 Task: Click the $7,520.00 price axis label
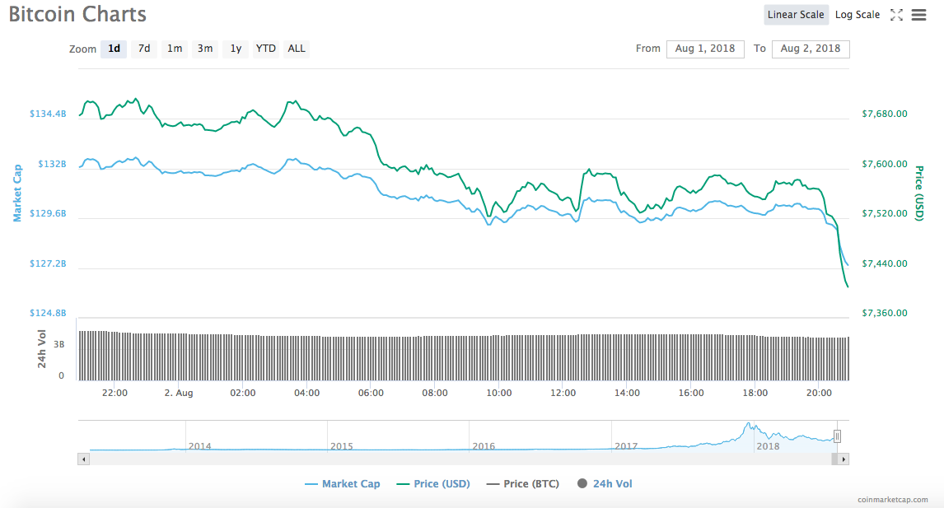pos(885,213)
